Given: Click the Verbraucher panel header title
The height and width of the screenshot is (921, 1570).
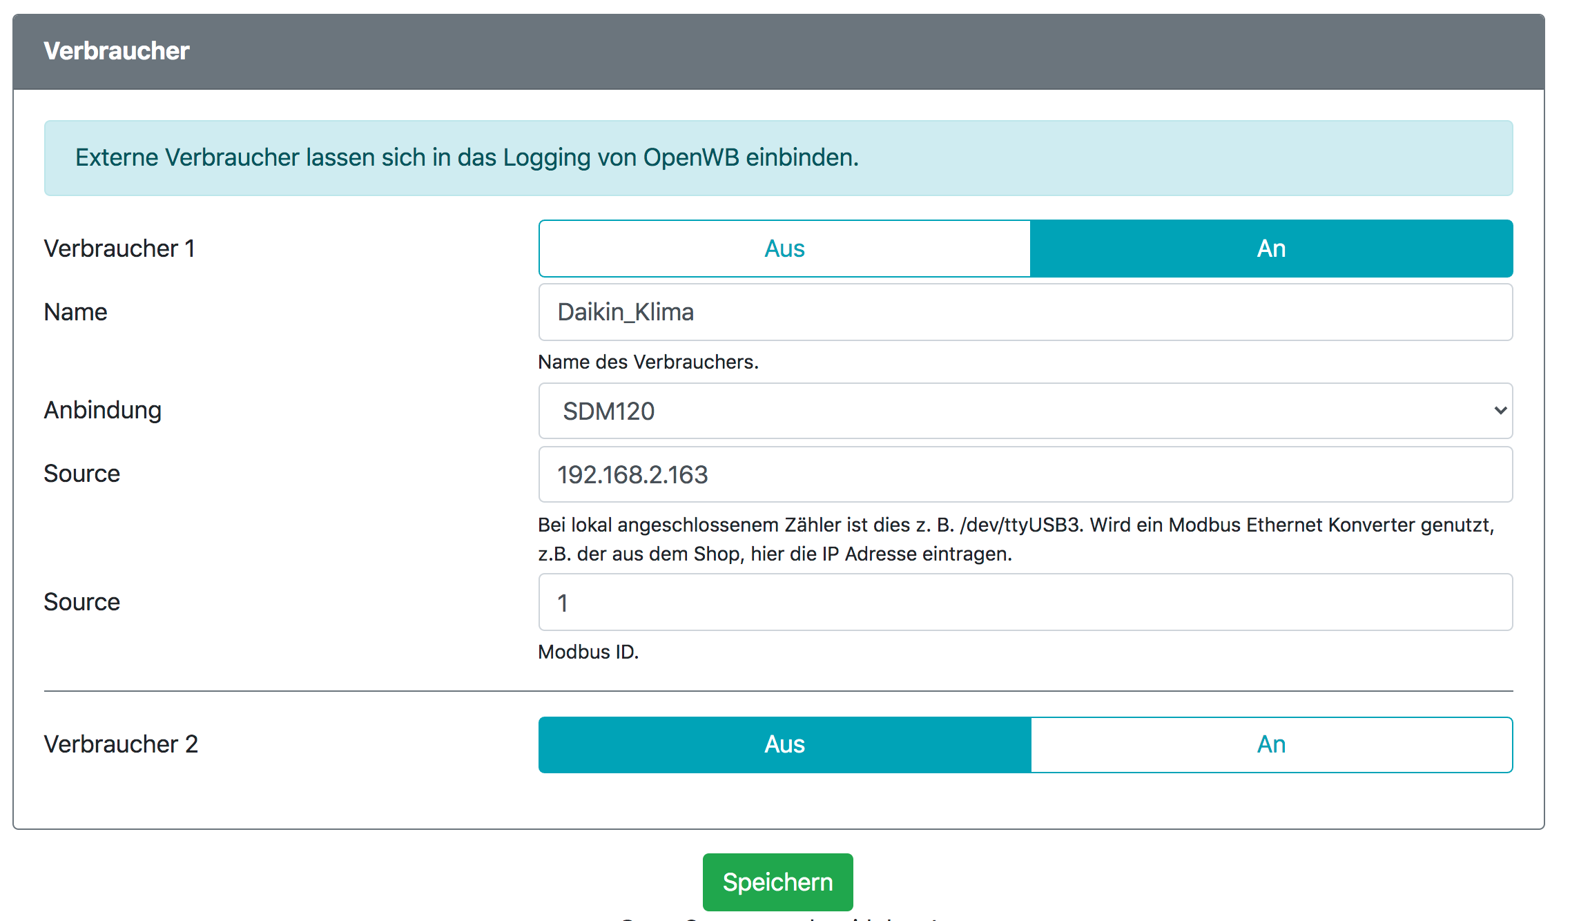Looking at the screenshot, I should pos(116,51).
